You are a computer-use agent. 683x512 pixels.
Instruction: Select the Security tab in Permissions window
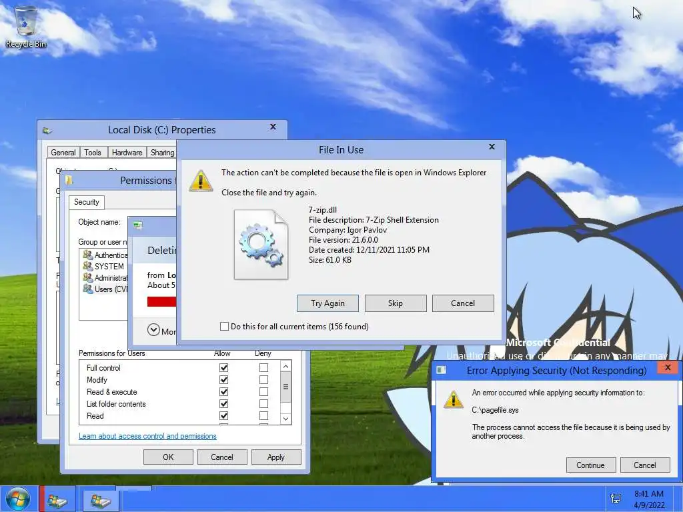click(86, 202)
